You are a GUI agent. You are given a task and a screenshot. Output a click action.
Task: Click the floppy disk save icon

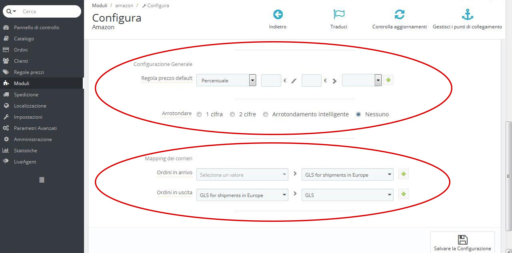click(462, 239)
